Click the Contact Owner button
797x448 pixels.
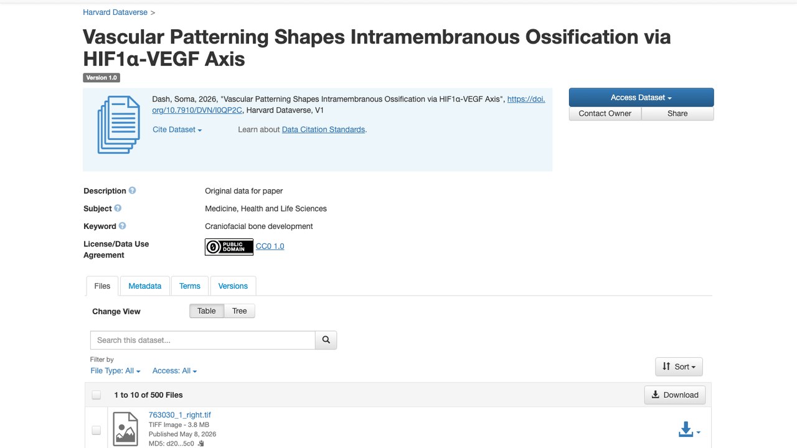coord(605,114)
